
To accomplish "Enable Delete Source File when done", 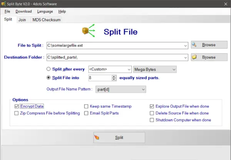I will [x=152, y=113].
